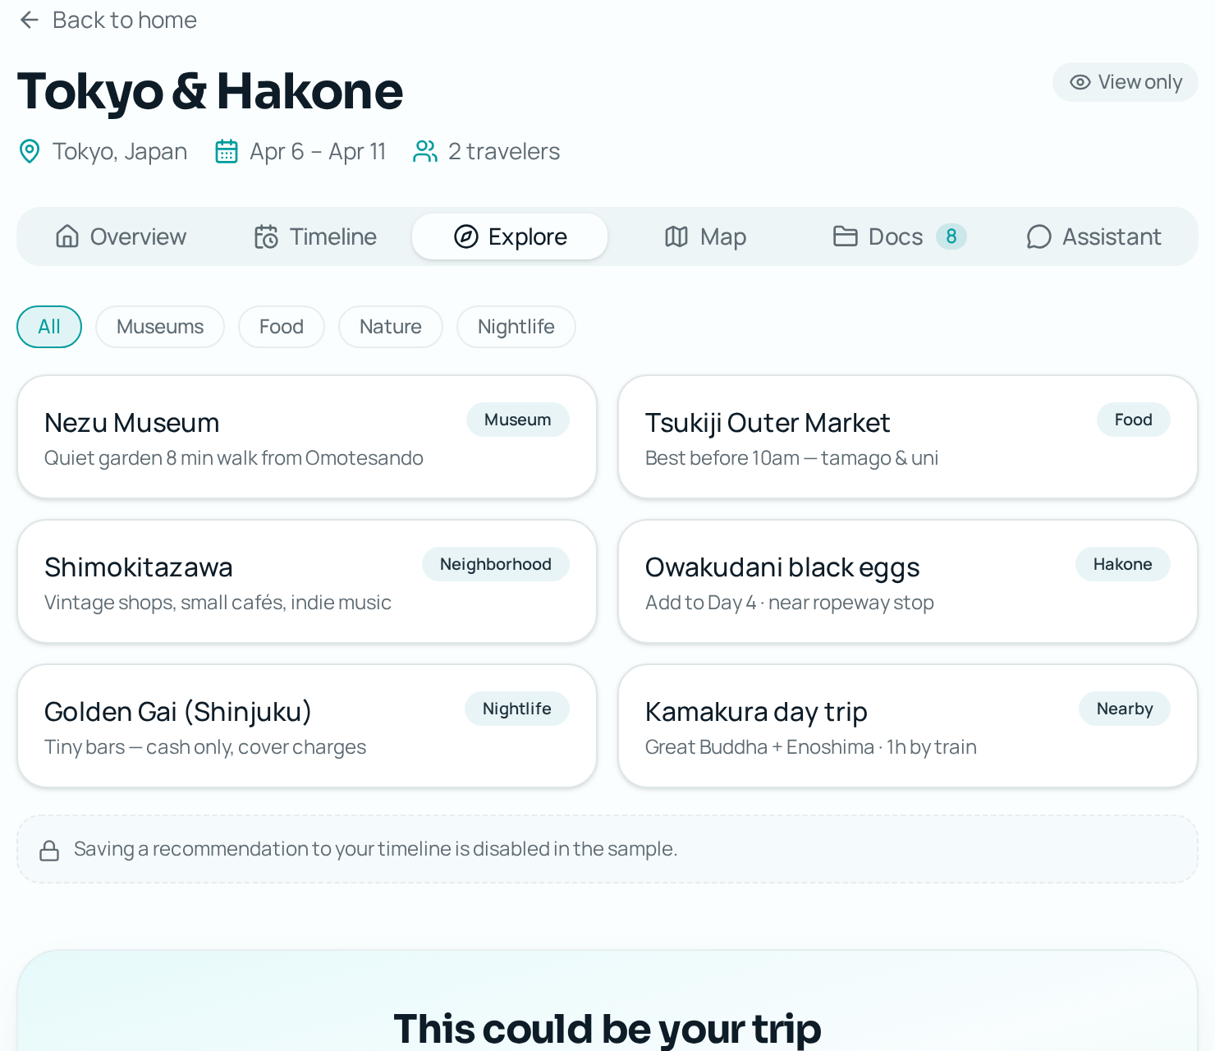This screenshot has height=1051, width=1215.
Task: Go back to home
Action: pos(108,20)
